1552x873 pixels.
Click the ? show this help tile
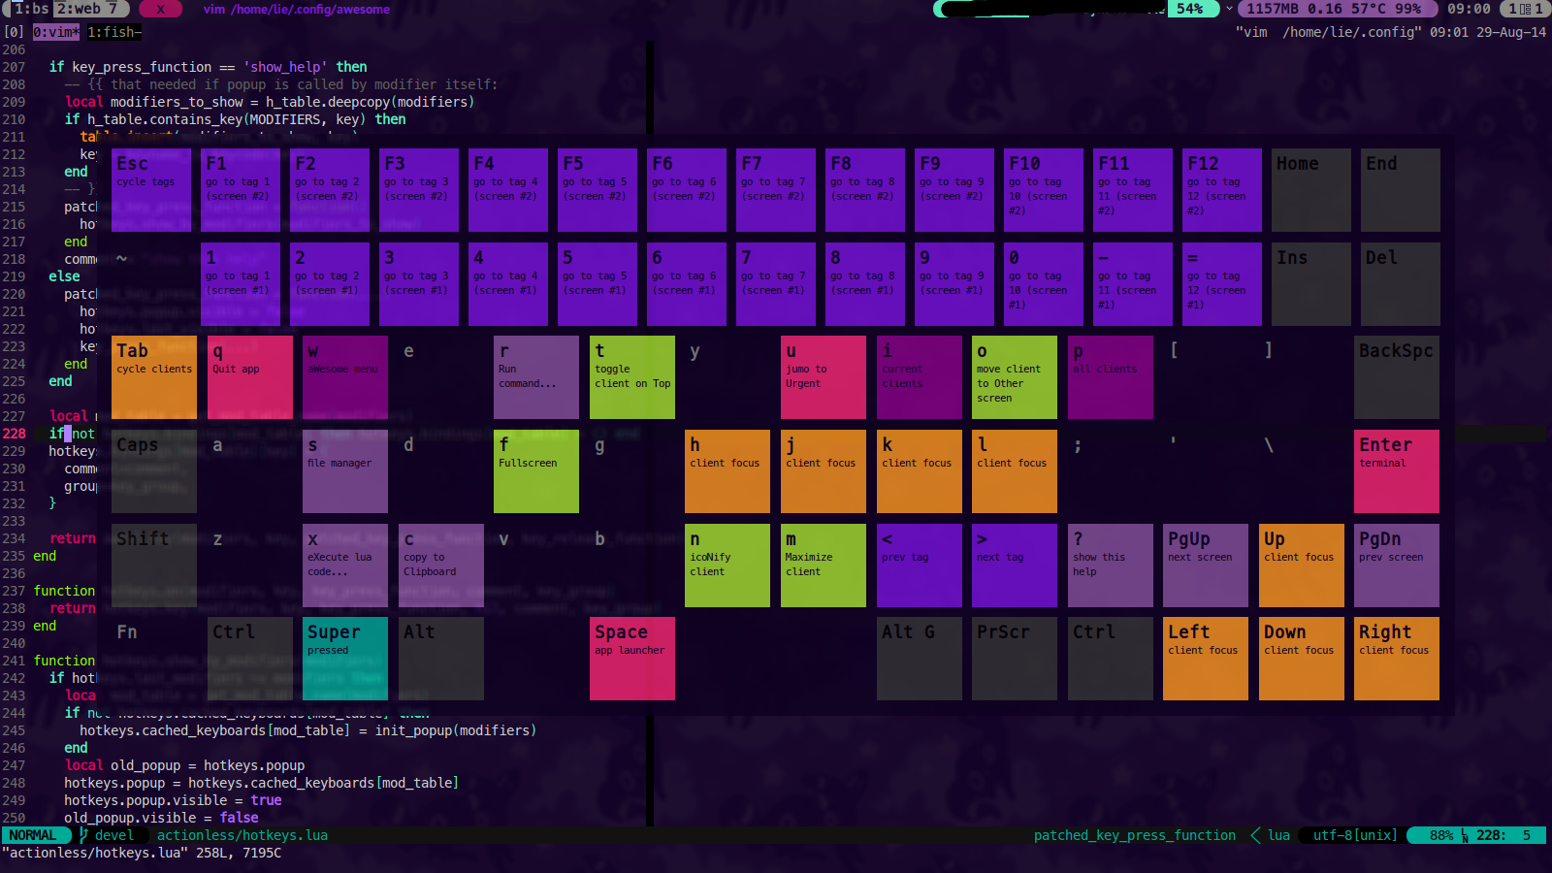pos(1111,566)
